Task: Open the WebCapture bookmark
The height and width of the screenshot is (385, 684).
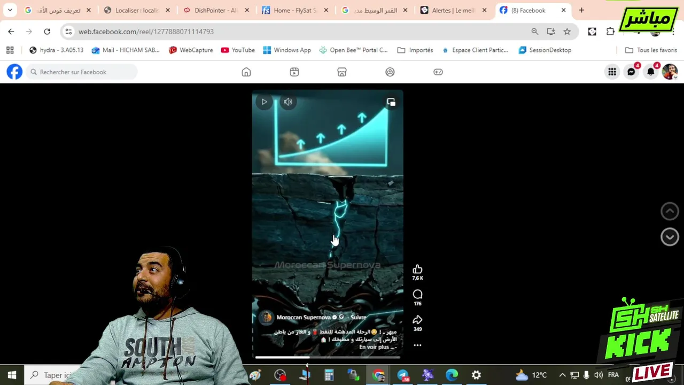Action: 191,50
